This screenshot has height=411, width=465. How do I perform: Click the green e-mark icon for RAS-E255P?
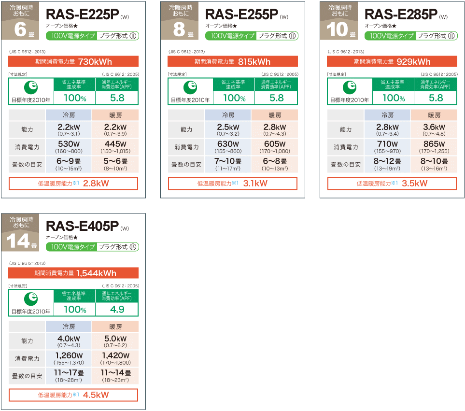click(190, 87)
